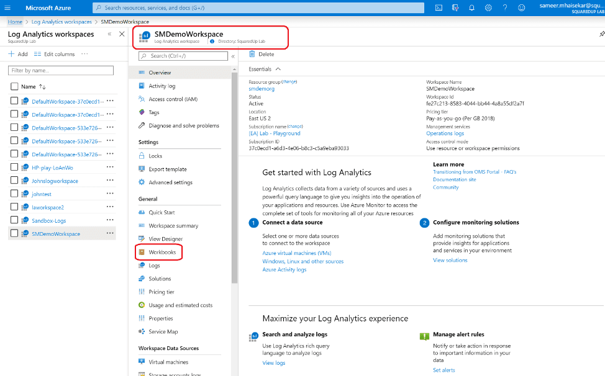
Task: Check the box for SMDemoWorkspace
Action: click(x=14, y=233)
